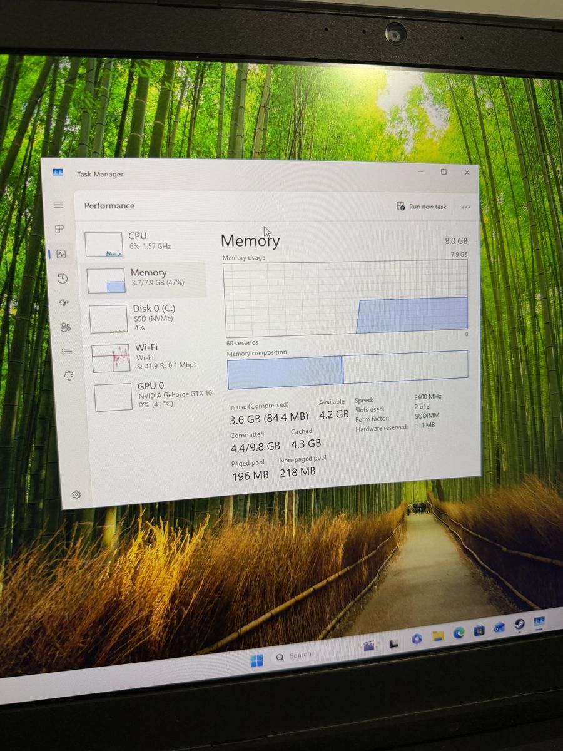Open the Services page with puzzle icon
Screen dimensions: 563x751
(x=69, y=375)
